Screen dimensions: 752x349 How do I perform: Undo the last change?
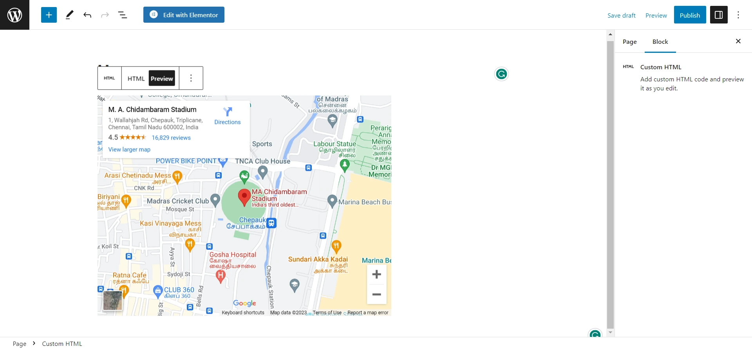click(x=87, y=15)
